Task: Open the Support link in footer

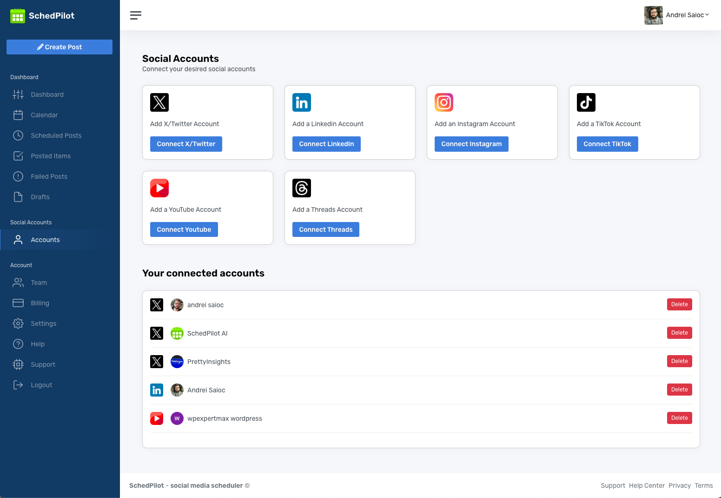Action: [x=613, y=485]
